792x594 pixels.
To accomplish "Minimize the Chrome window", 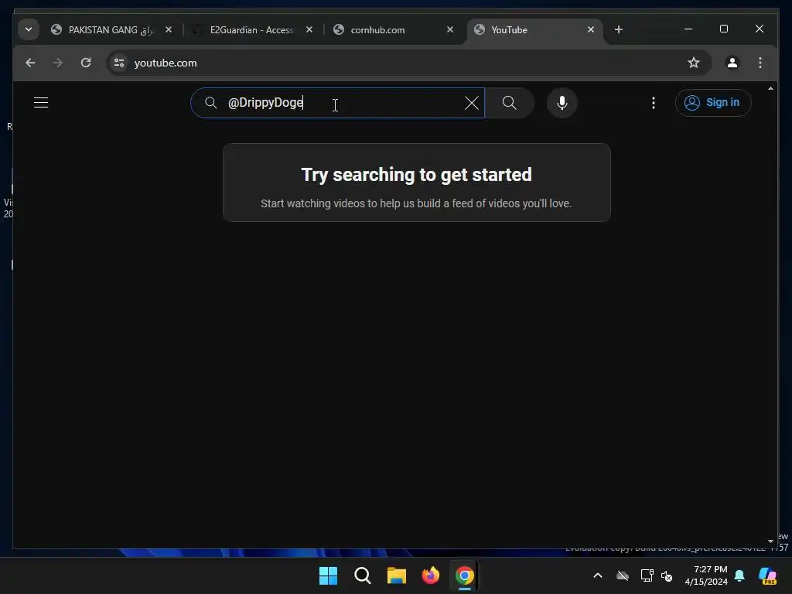I will tap(688, 29).
